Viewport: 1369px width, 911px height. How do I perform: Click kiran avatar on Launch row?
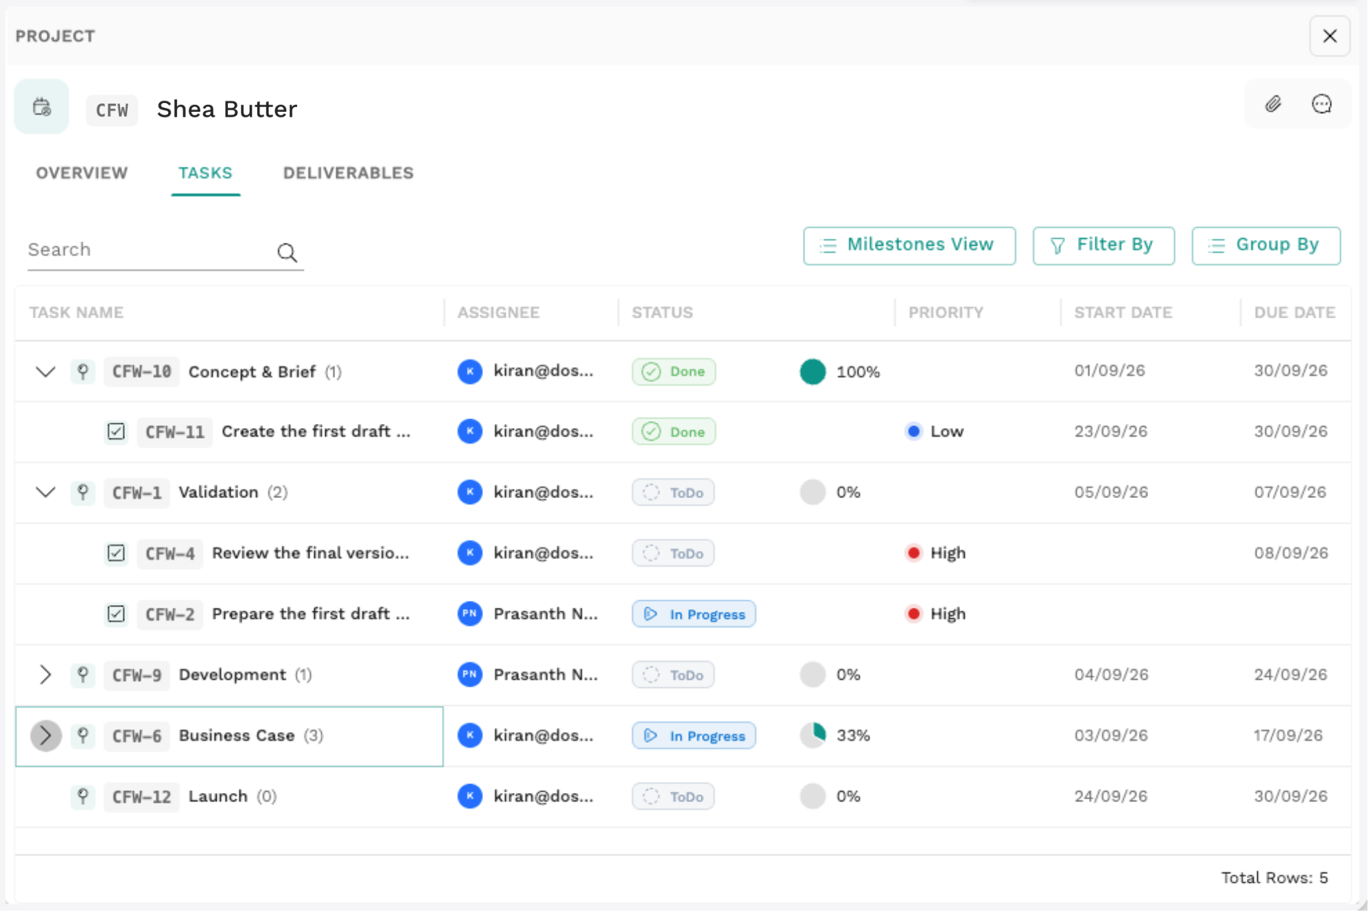[470, 796]
